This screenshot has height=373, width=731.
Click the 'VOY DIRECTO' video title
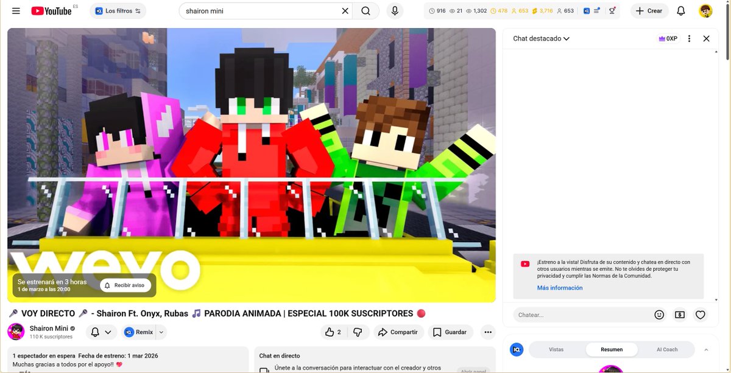217,313
